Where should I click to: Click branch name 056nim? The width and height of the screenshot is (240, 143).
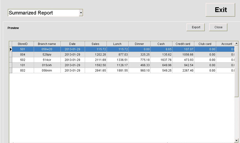[x=47, y=70]
